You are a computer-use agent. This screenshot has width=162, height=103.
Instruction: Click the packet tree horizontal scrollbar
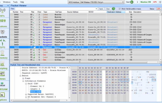pyautogui.click(x=36, y=100)
